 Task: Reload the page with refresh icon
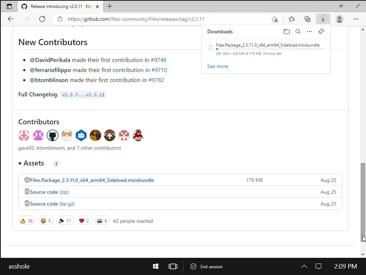pos(42,19)
